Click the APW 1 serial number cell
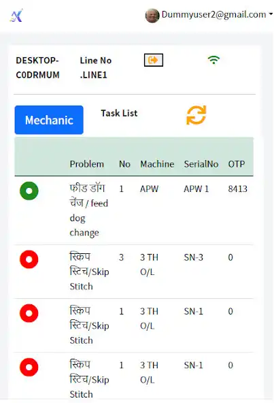 (196, 189)
